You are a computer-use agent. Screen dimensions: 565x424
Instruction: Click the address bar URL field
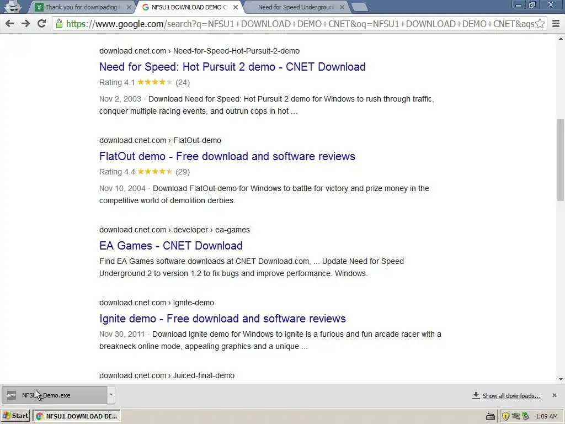tap(299, 24)
